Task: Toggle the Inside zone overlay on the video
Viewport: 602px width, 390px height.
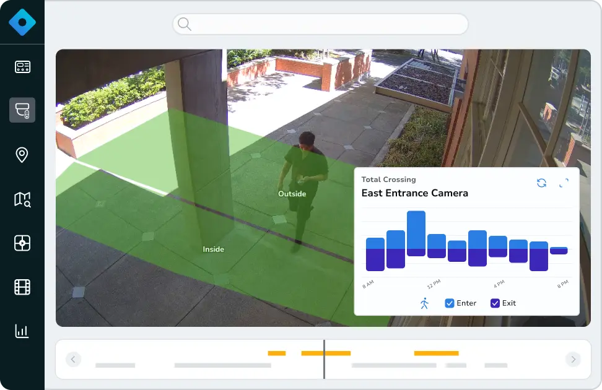Action: pos(213,249)
